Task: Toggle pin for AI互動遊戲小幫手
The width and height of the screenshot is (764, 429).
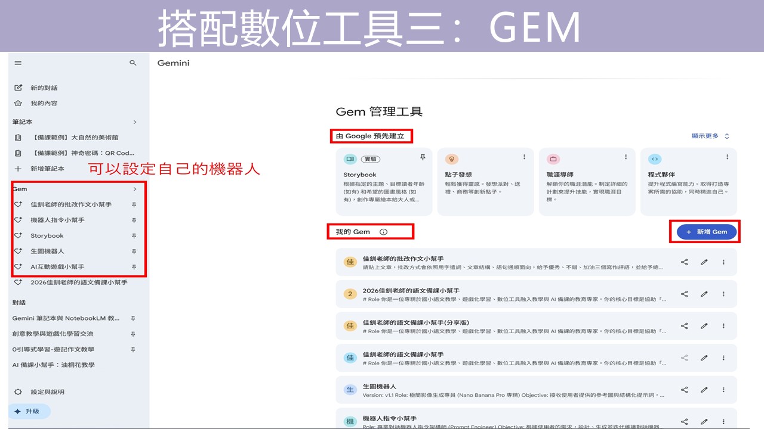Action: click(134, 267)
